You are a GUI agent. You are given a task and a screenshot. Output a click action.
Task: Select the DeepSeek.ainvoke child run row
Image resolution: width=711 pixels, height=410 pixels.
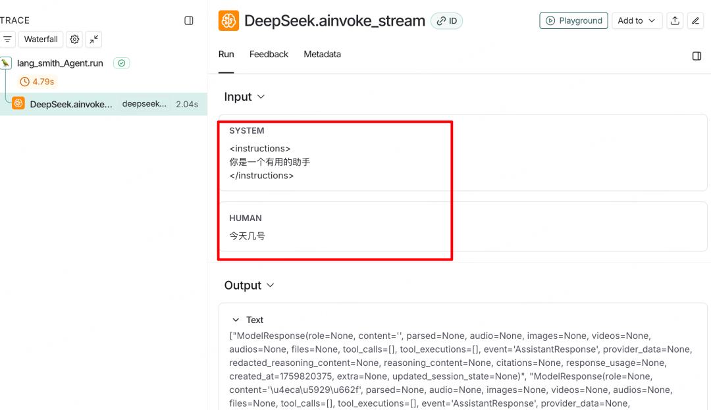click(x=103, y=104)
